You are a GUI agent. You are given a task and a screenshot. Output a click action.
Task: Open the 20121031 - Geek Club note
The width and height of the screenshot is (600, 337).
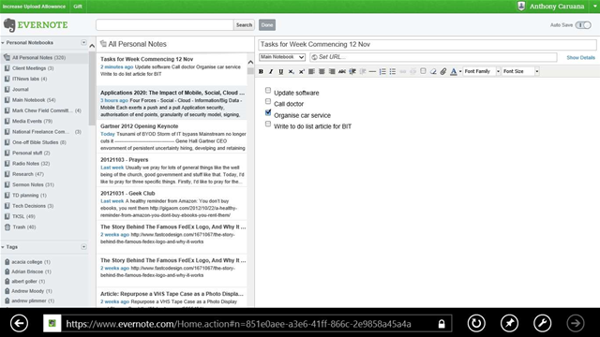(172, 204)
